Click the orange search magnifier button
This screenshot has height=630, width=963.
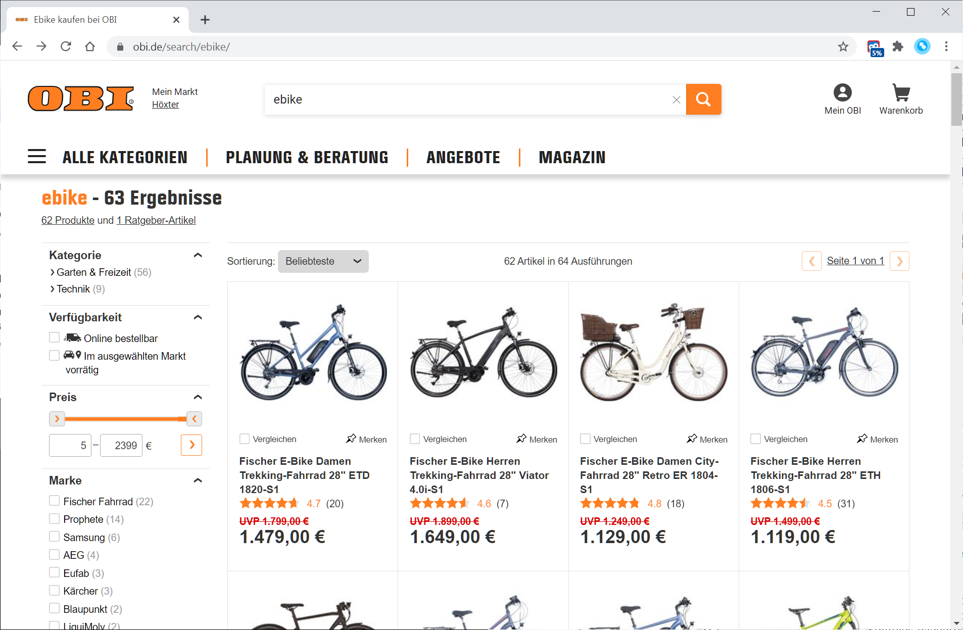[703, 100]
